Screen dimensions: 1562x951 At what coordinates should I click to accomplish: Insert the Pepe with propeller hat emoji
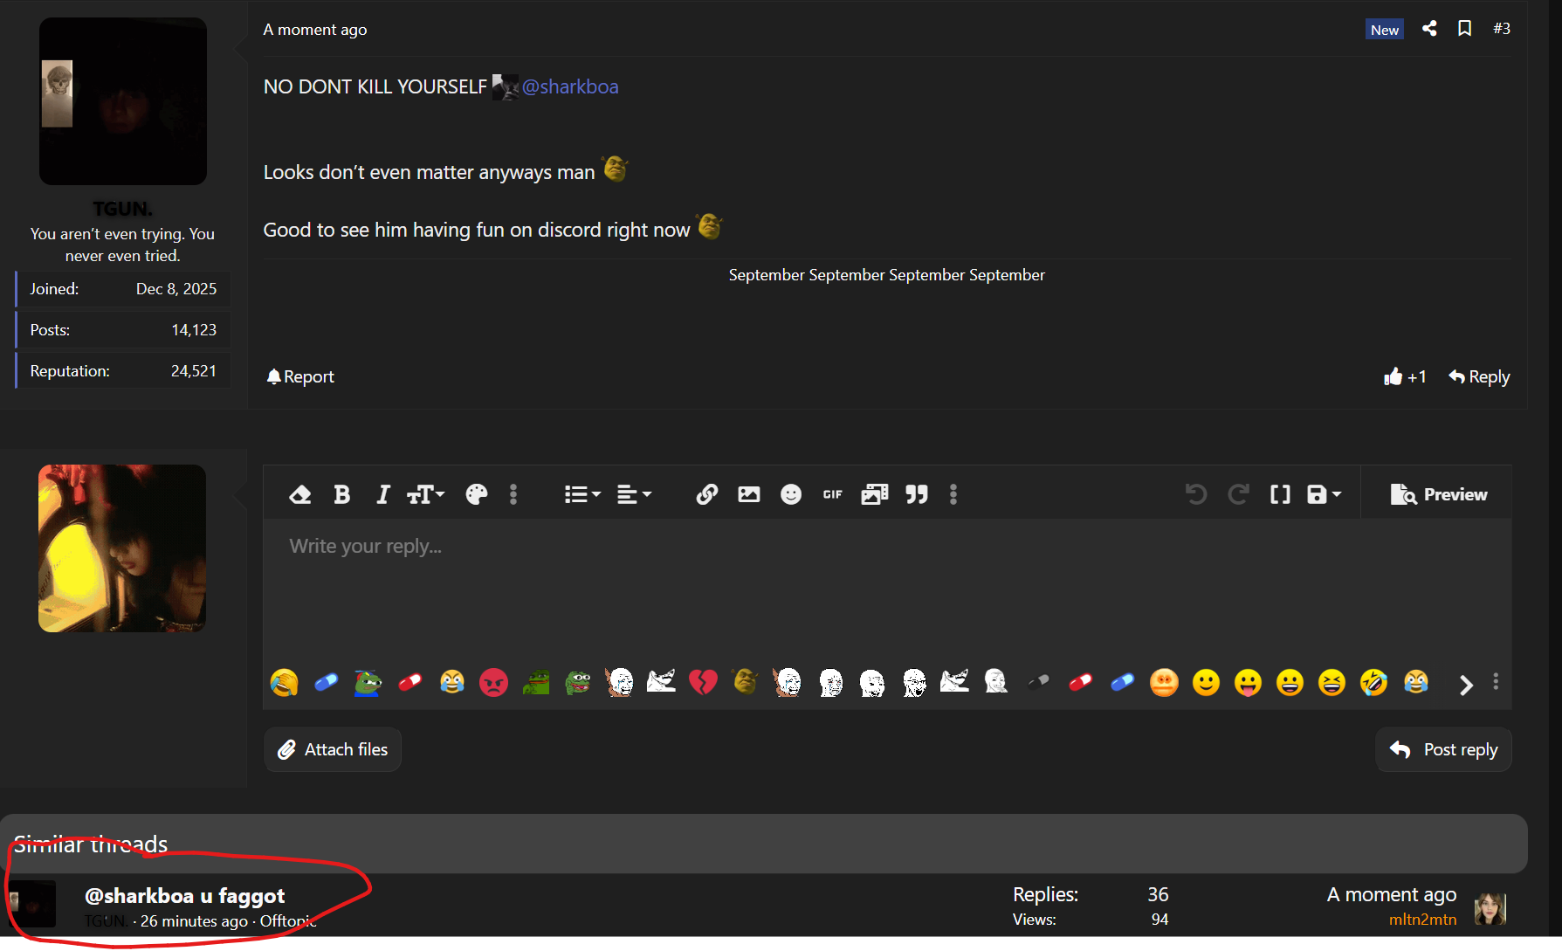[x=368, y=682]
